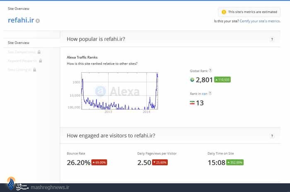Click the green 110,533 rank change badge

222,80
